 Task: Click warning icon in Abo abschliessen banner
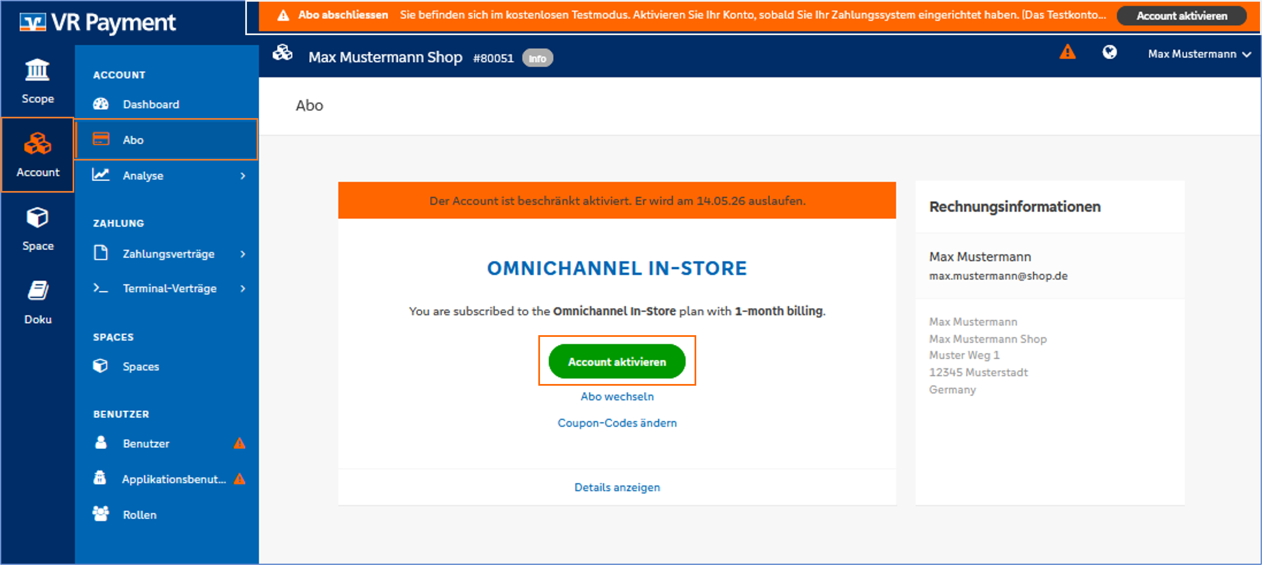pos(283,16)
